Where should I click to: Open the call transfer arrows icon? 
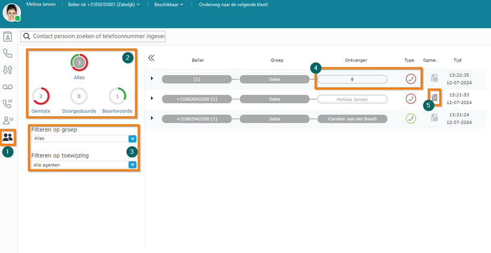(7, 70)
